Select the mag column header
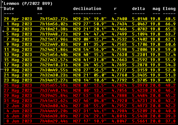178x125 pixels. point(156,9)
